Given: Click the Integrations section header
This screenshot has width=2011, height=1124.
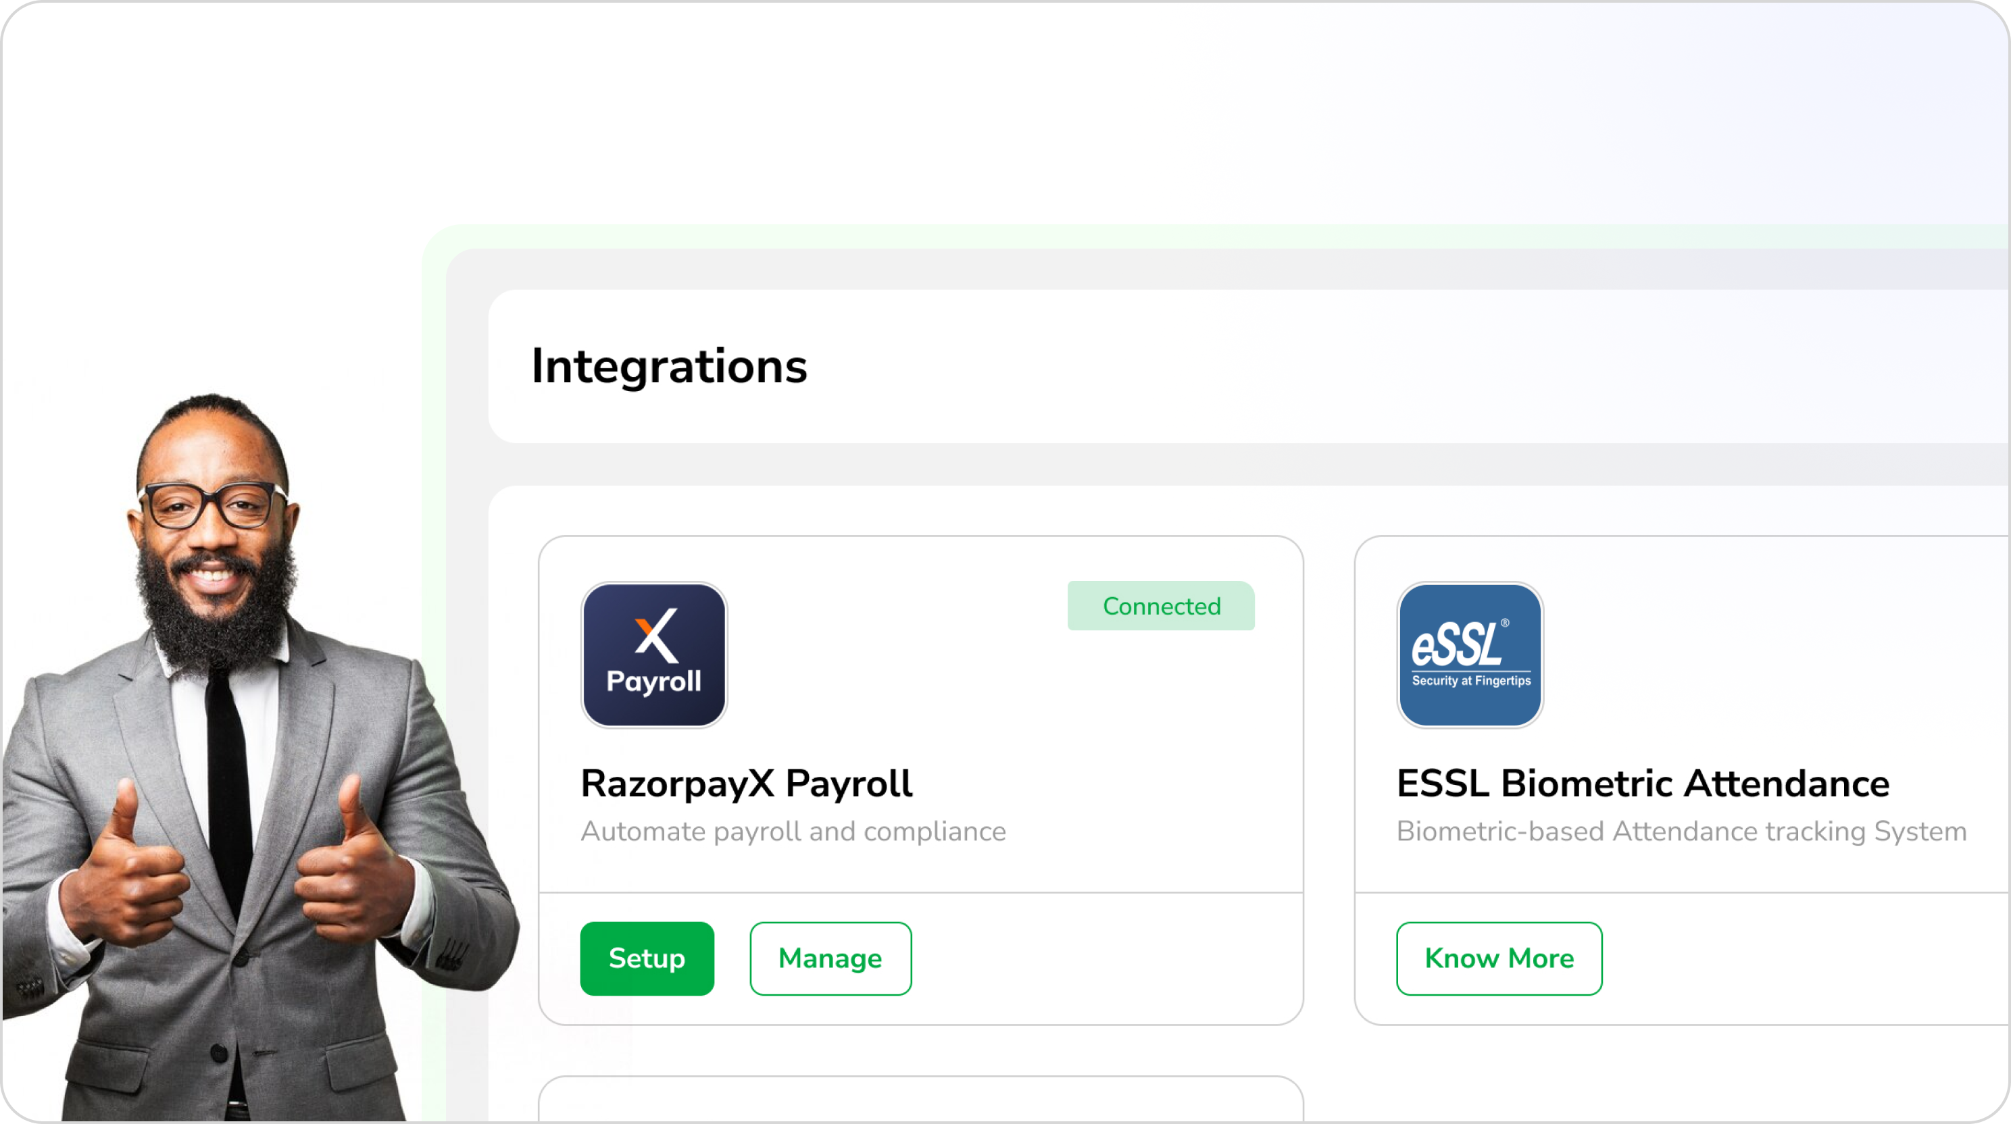Looking at the screenshot, I should 668,365.
